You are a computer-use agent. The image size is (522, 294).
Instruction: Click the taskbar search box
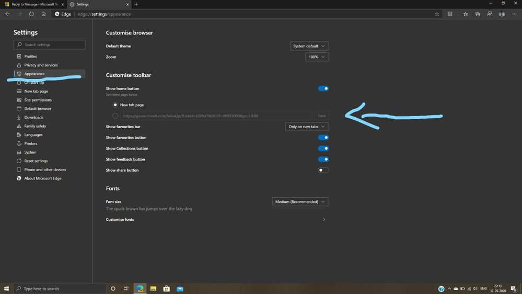point(60,288)
